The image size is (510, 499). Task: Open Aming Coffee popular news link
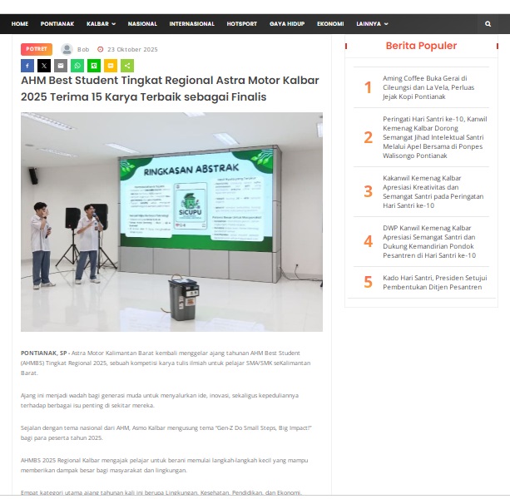[x=424, y=87]
